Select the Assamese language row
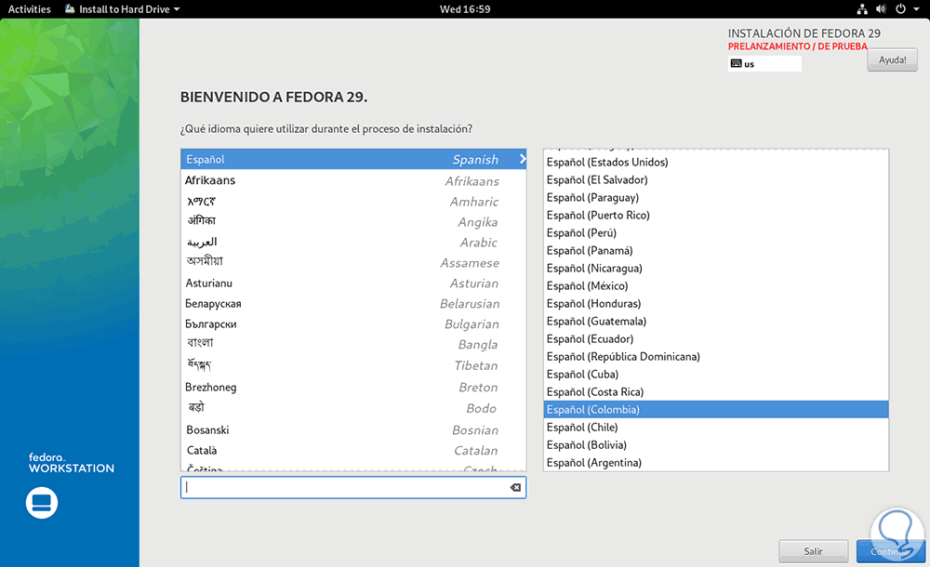Image resolution: width=930 pixels, height=567 pixels. (x=353, y=262)
